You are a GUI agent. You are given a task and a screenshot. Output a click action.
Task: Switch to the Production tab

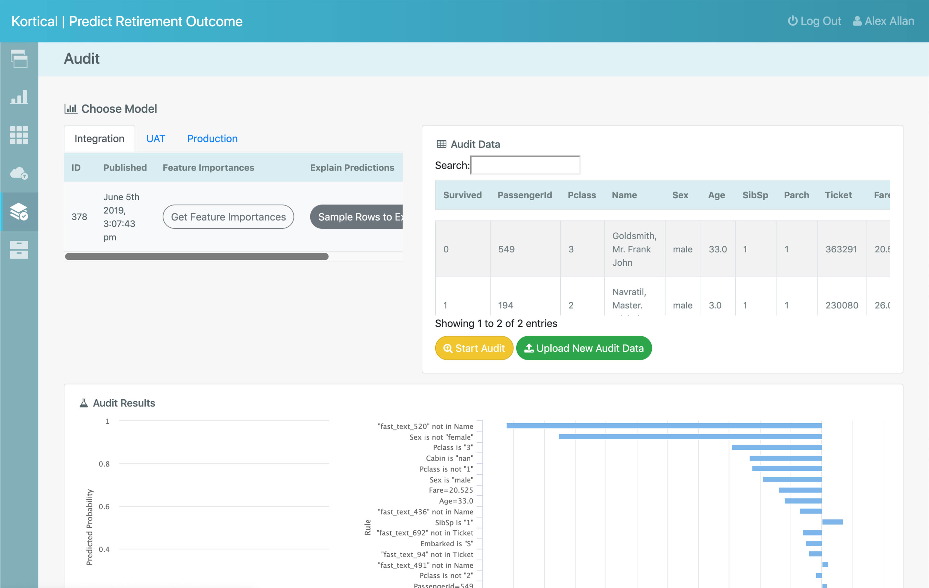pos(212,138)
